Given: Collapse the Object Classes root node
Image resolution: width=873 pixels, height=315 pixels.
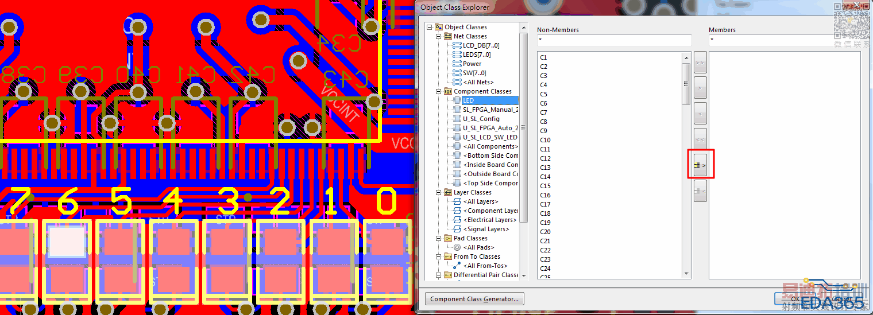Looking at the screenshot, I should 430,27.
